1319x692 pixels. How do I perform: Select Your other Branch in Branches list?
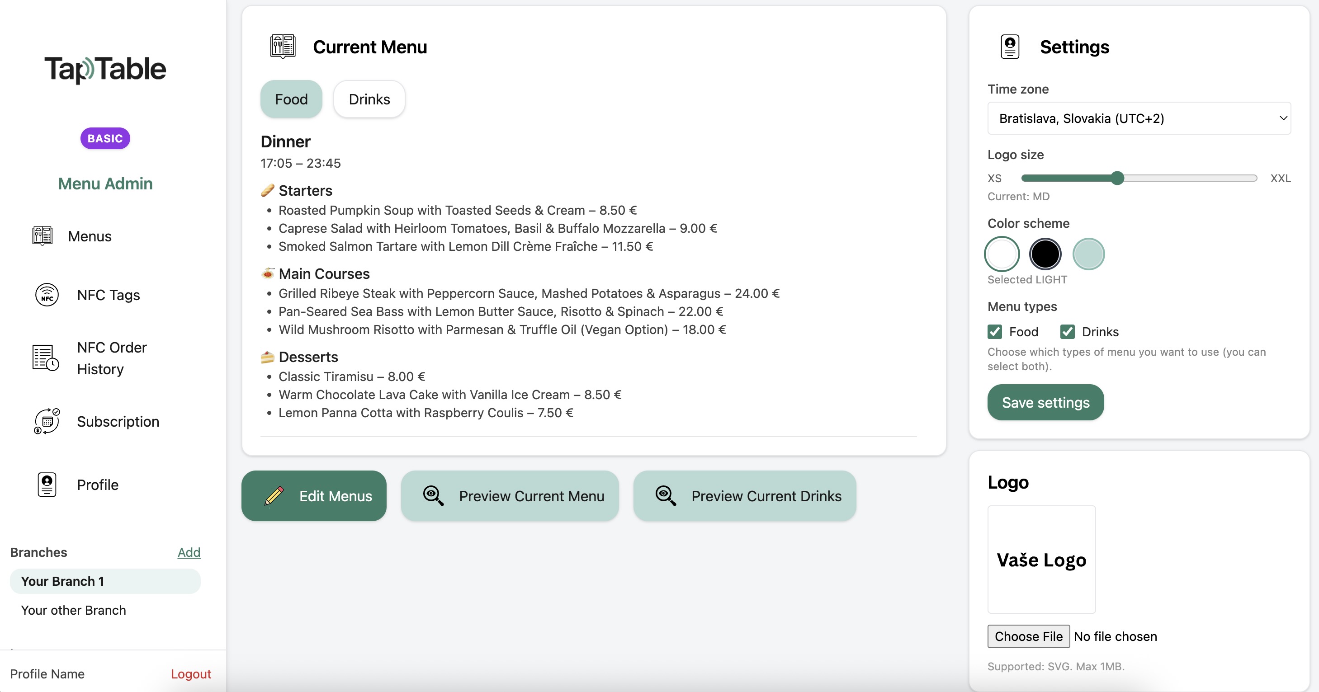[x=73, y=610]
